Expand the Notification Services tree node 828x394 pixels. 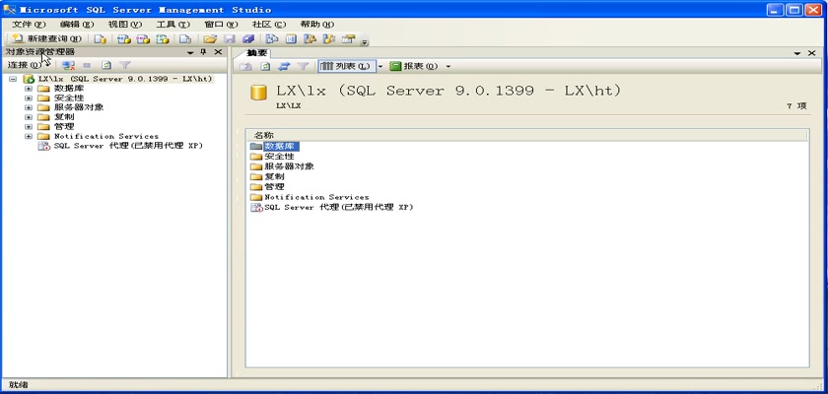[29, 136]
